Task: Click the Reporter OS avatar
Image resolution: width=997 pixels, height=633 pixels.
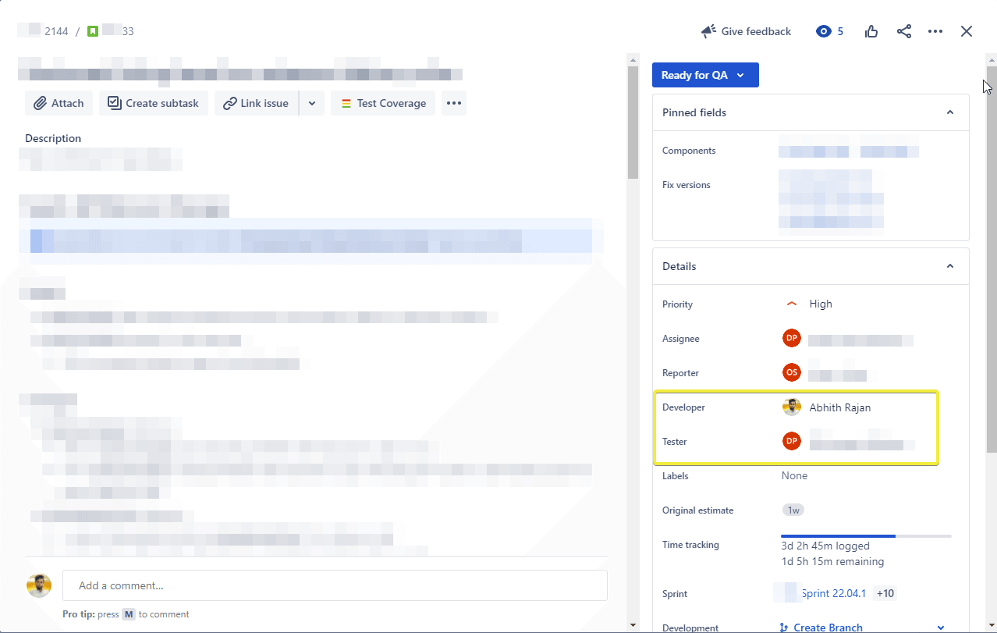Action: click(792, 372)
